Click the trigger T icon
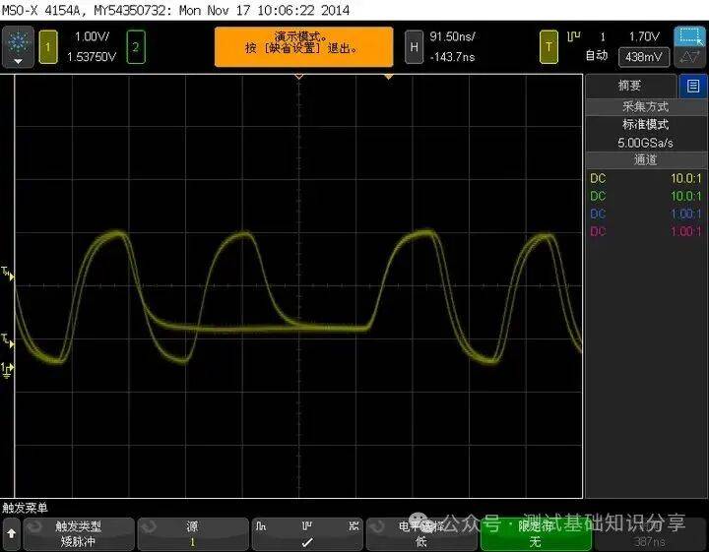This screenshot has width=709, height=552. (548, 45)
